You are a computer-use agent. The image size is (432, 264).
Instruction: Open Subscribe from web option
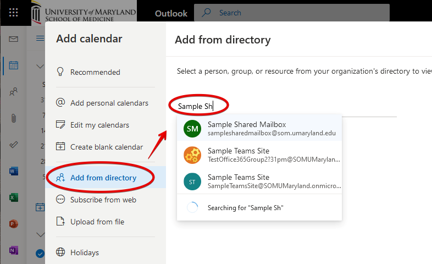click(103, 200)
